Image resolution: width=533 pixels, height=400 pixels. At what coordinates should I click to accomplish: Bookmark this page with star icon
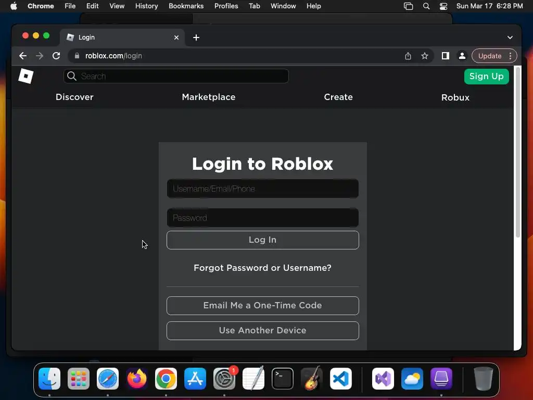tap(425, 56)
